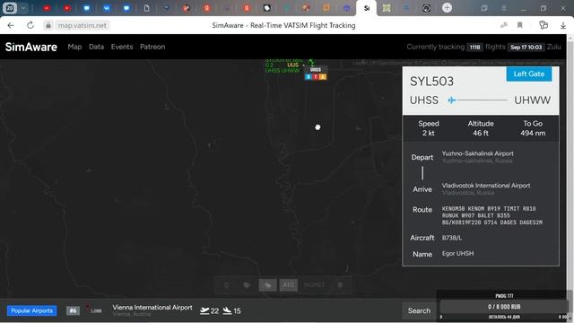Open Vienna International Airport entry
The image size is (574, 323).
point(152,310)
